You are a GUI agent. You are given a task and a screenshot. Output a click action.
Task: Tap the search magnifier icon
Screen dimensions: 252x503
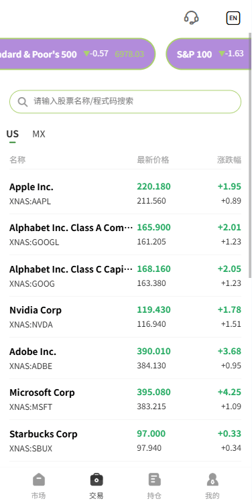(x=23, y=102)
